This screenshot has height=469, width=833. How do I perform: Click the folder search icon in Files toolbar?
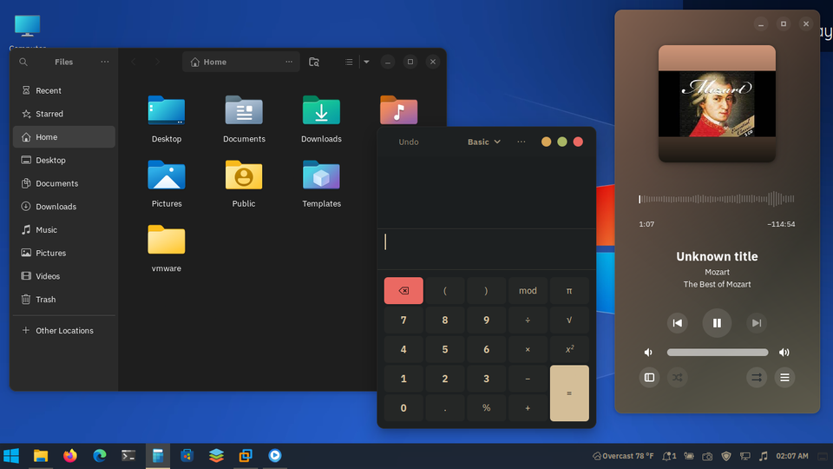(314, 62)
